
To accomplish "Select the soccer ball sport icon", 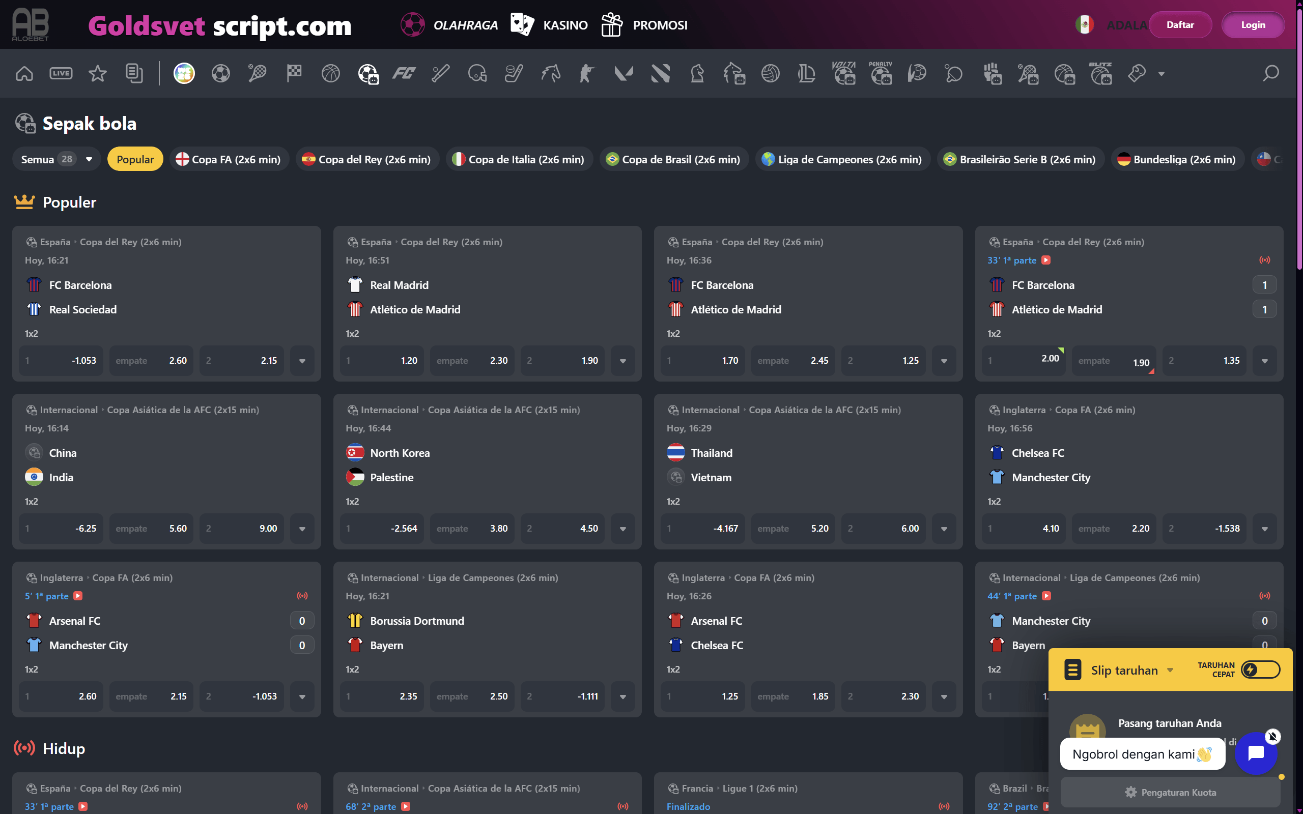I will point(221,73).
